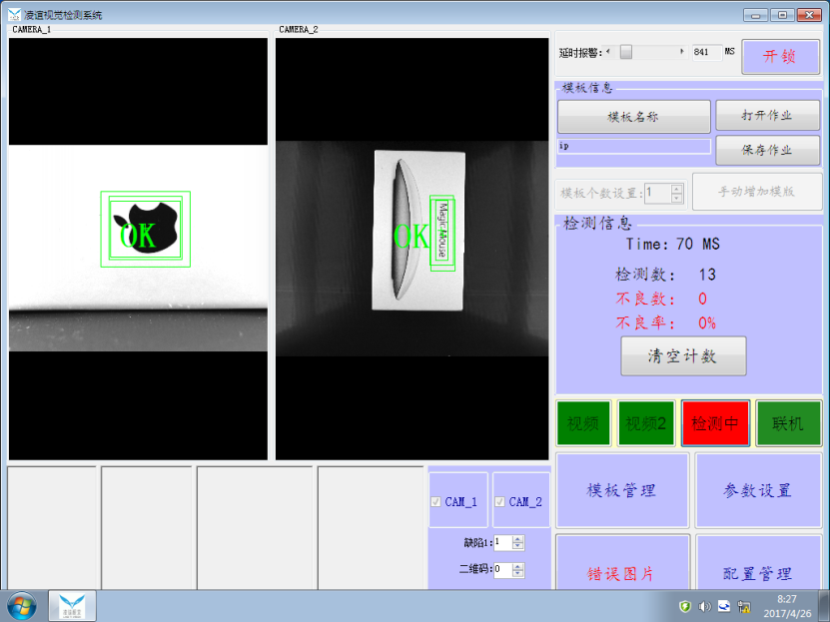Increase the 缺陷1 value with its up arrow
830x622 pixels.
coord(516,538)
